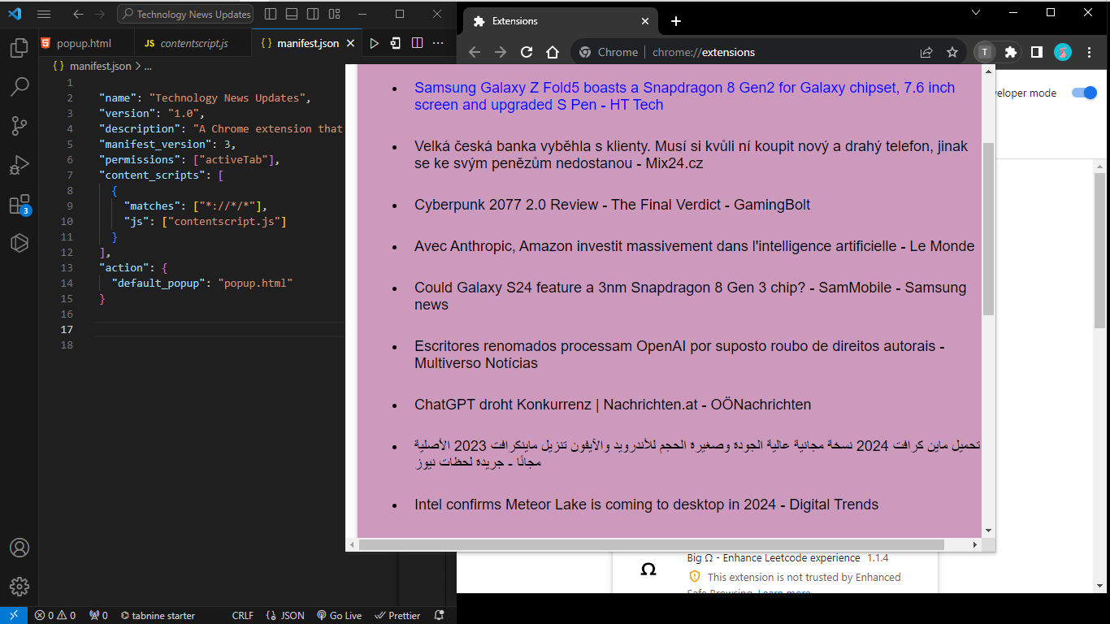Click Prettier in the VS Code status bar
Viewport: 1110px width, 624px height.
(398, 616)
